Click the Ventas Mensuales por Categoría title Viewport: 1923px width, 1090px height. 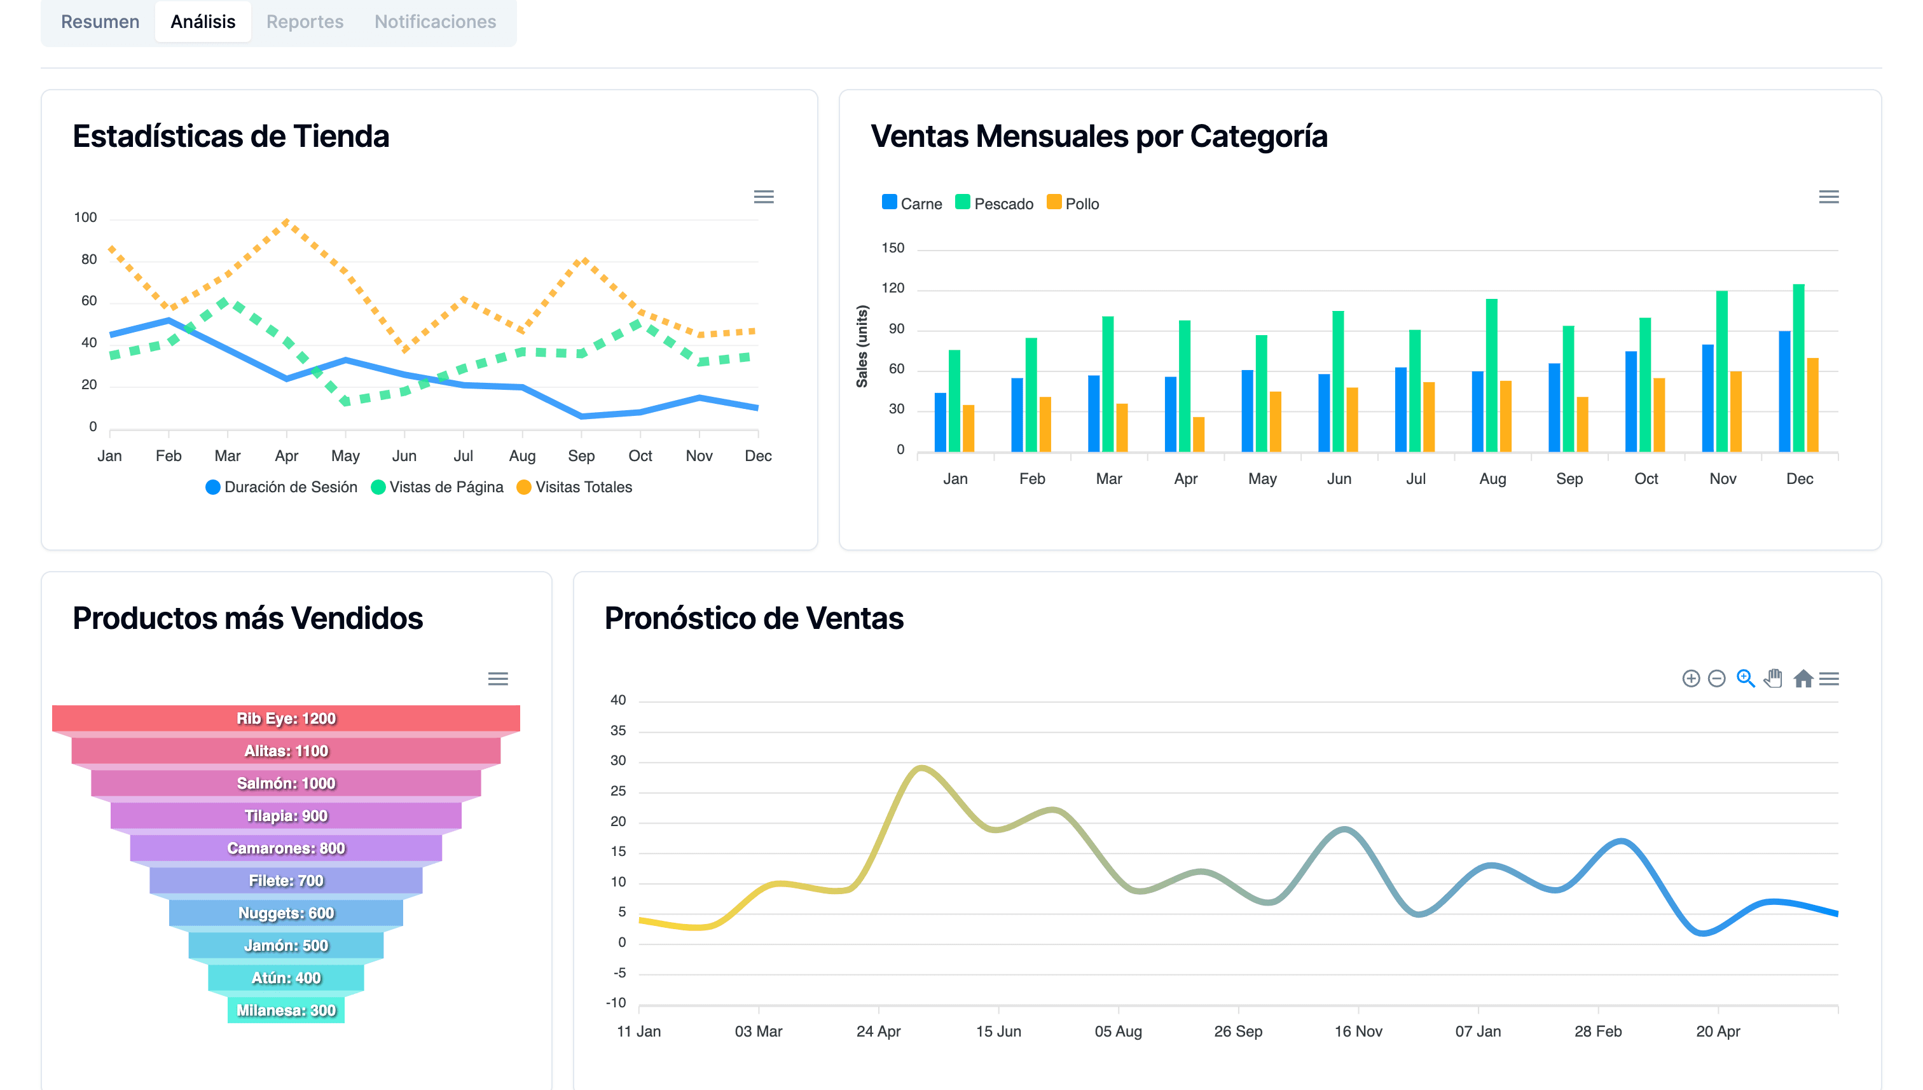tap(1098, 136)
